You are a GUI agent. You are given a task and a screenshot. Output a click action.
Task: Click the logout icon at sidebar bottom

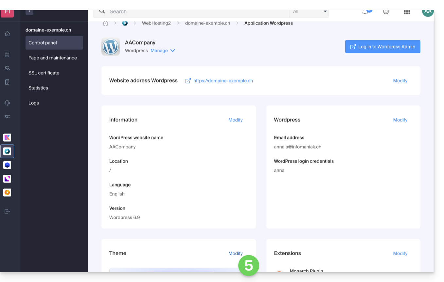tap(7, 212)
